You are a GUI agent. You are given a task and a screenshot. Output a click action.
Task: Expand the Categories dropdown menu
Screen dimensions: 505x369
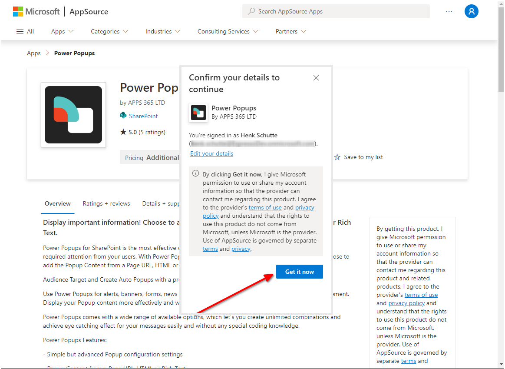click(x=109, y=31)
